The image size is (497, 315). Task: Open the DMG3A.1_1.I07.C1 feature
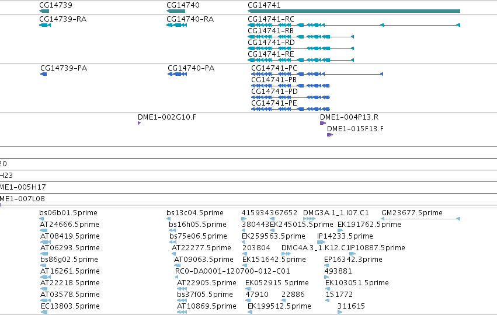coord(336,213)
